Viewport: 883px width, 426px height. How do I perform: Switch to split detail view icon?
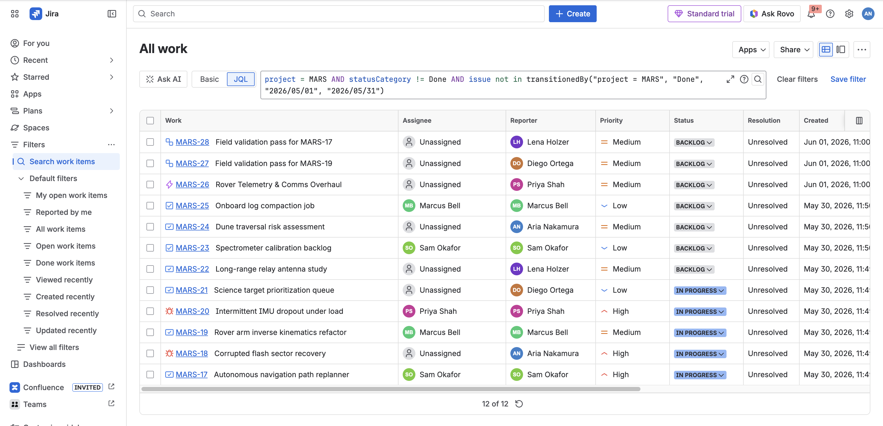[841, 50]
